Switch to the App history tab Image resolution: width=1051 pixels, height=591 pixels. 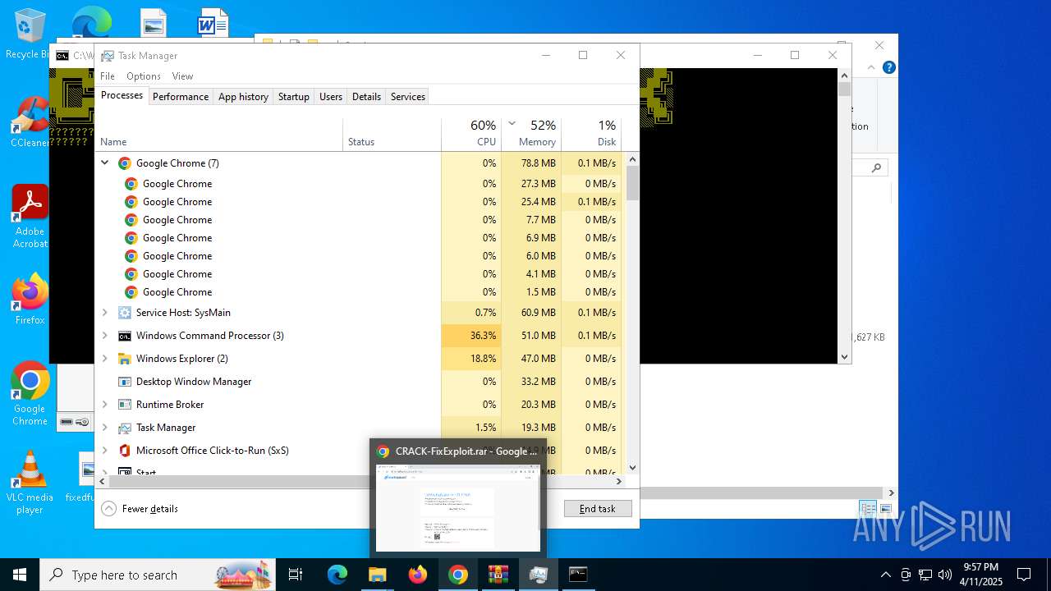pos(243,97)
